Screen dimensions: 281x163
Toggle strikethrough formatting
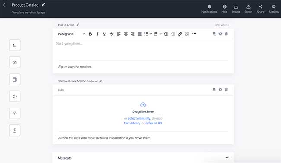(112, 34)
